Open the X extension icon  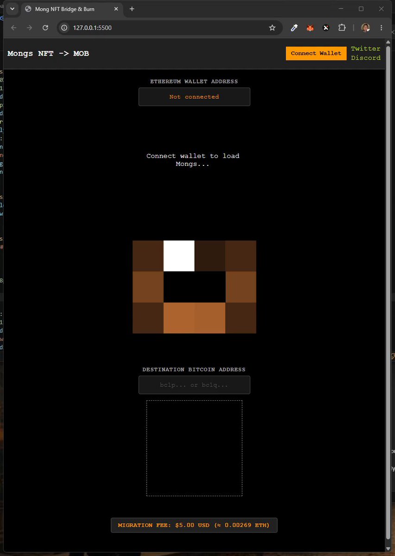click(326, 28)
